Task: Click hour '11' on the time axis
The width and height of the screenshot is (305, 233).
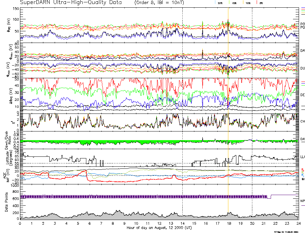Action: [x=148, y=223]
